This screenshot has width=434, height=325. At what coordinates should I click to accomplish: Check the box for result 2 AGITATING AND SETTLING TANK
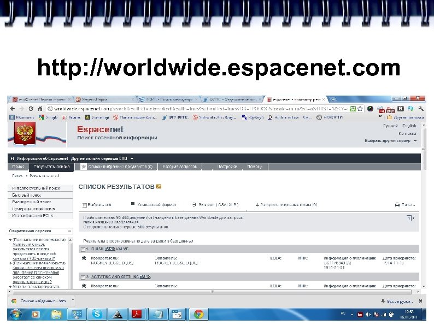pos(83,277)
